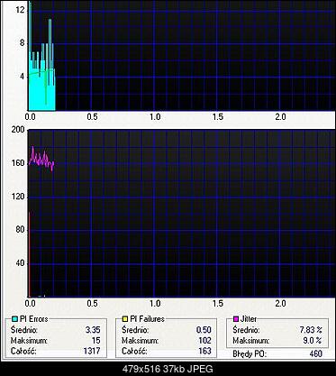Click the 200 label on the vertical axis

[18, 130]
